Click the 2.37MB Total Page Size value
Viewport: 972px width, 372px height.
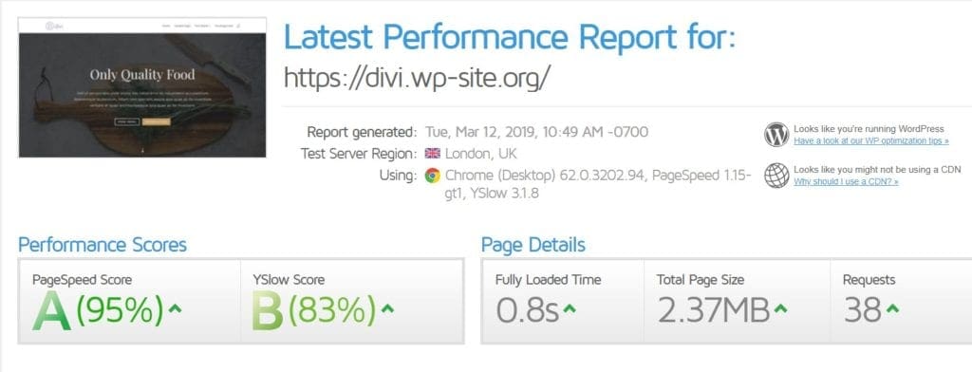coord(714,310)
